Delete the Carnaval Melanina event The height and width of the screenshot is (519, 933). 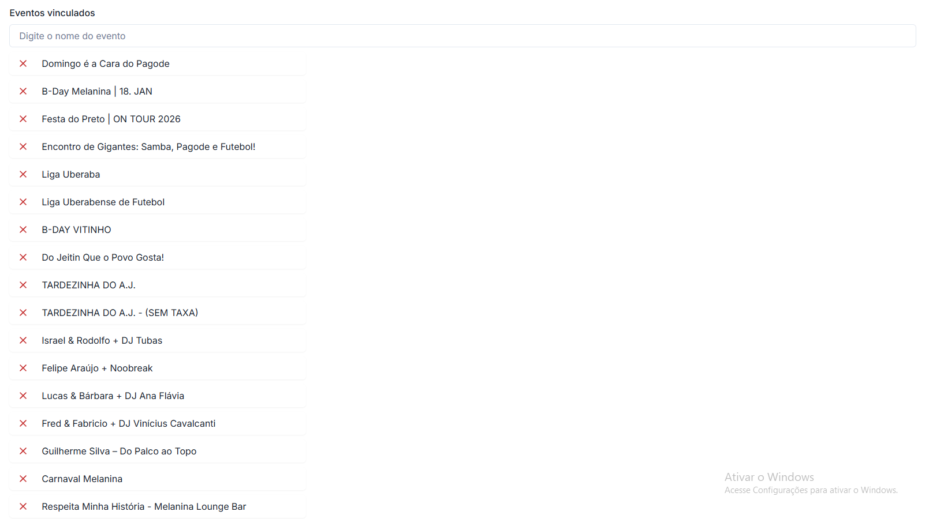[x=23, y=479]
